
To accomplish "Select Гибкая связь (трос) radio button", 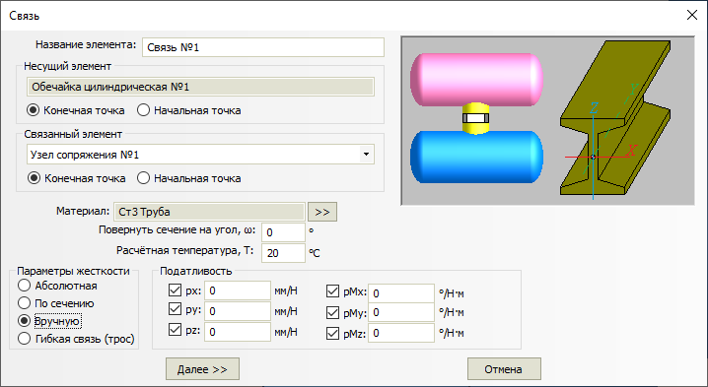I will coord(76,339).
